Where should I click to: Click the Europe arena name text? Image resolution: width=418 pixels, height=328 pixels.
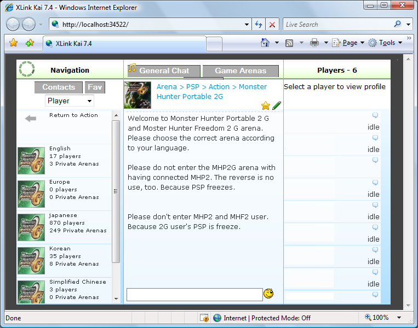tap(60, 182)
